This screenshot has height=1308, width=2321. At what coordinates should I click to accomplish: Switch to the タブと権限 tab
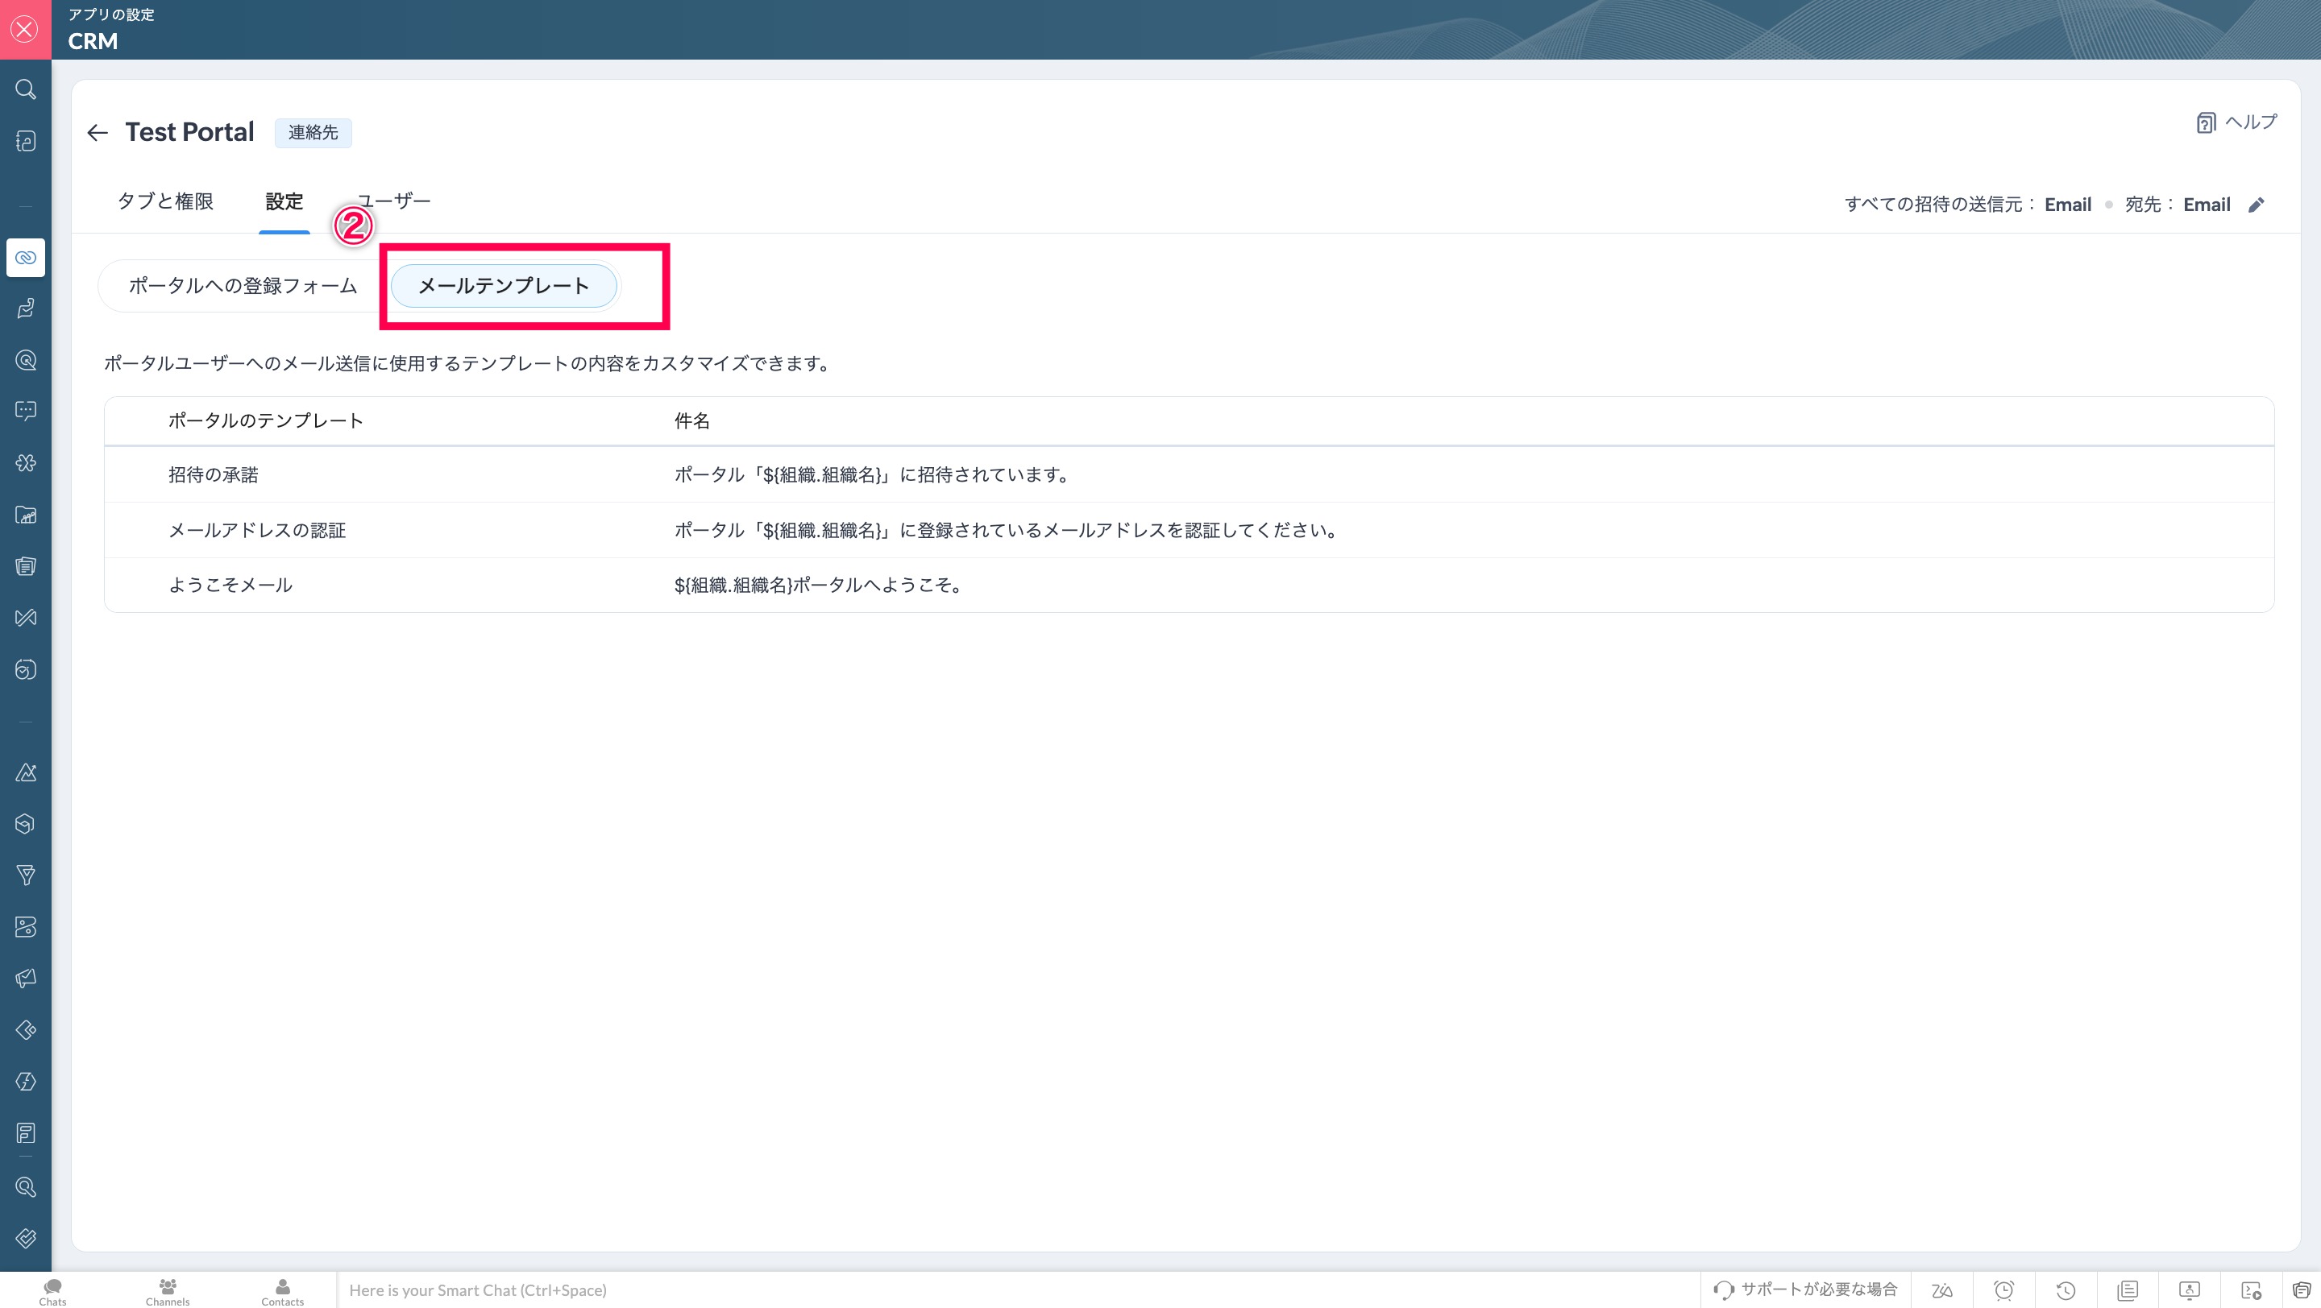pos(166,201)
